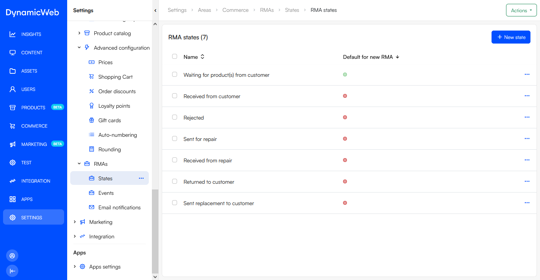Viewport: 540px width, 280px height.
Task: Check the Sent for repair checkbox
Action: pyautogui.click(x=175, y=139)
